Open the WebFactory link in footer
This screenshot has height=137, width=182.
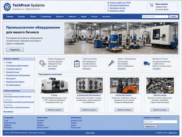pyautogui.click(x=173, y=133)
